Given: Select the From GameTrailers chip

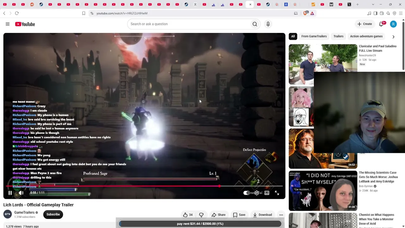Looking at the screenshot, I should [314, 36].
